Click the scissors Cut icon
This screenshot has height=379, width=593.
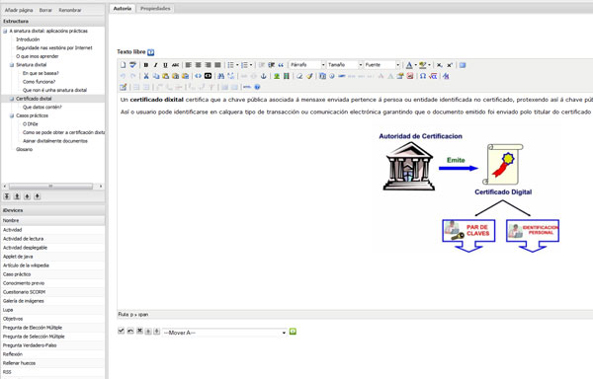tap(146, 76)
